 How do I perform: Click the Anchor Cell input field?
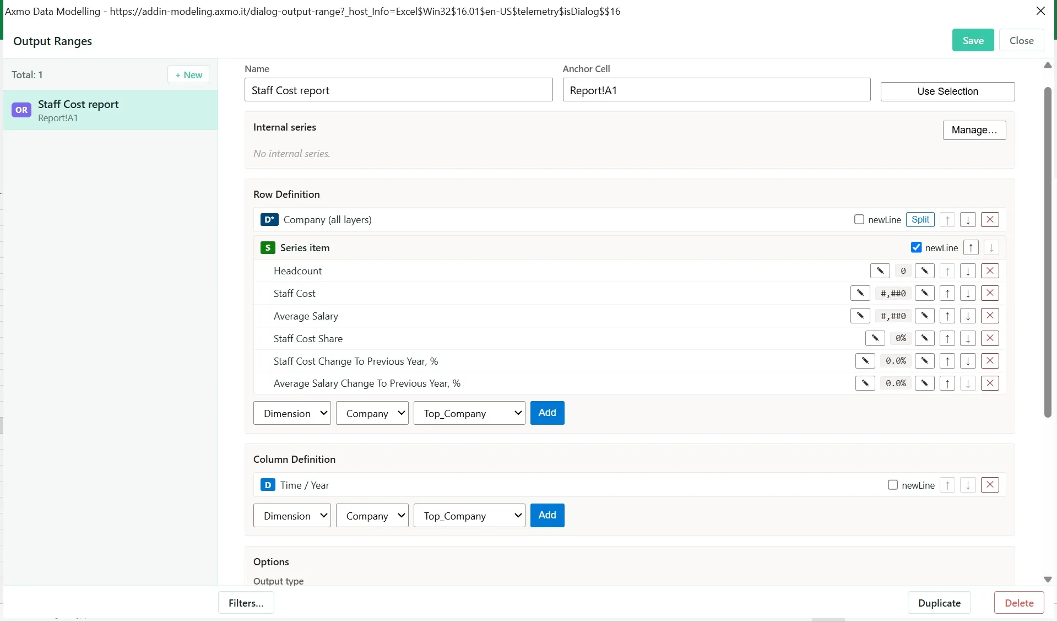click(716, 90)
